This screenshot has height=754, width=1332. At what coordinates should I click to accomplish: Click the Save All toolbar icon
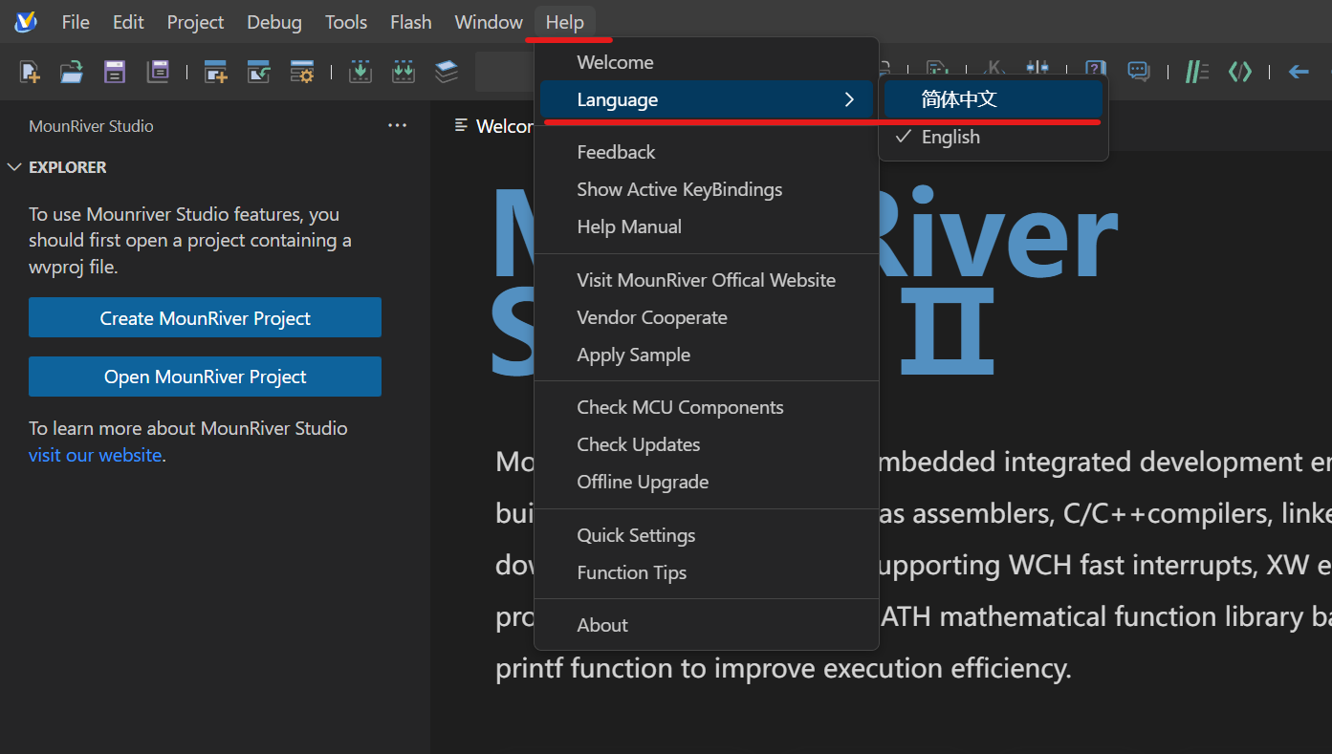coord(158,72)
